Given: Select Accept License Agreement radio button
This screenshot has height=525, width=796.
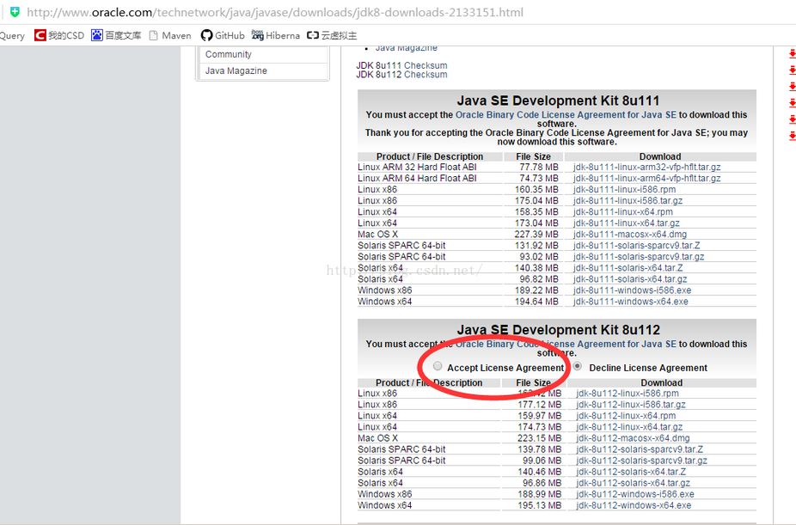Looking at the screenshot, I should coord(438,366).
